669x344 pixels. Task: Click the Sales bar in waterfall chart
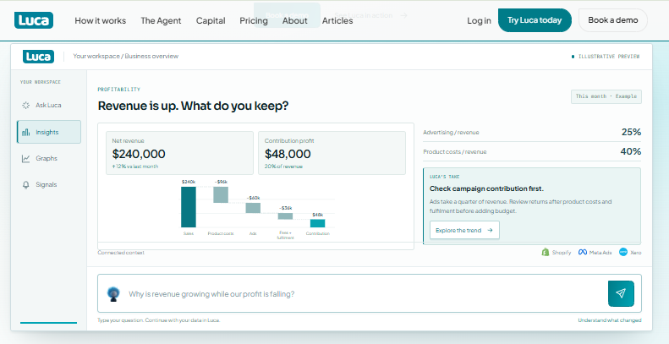(x=189, y=207)
